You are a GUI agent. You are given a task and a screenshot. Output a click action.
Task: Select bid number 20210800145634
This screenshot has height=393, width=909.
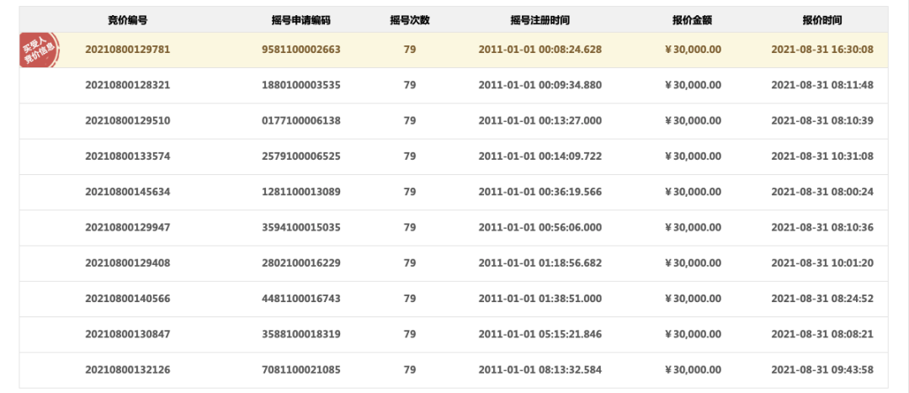[x=128, y=192]
